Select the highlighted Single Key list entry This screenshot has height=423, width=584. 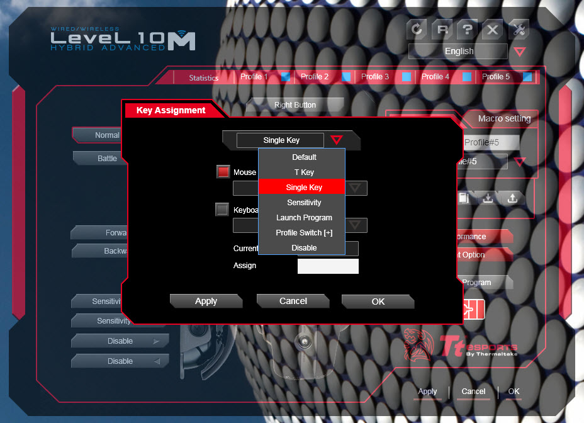click(301, 187)
